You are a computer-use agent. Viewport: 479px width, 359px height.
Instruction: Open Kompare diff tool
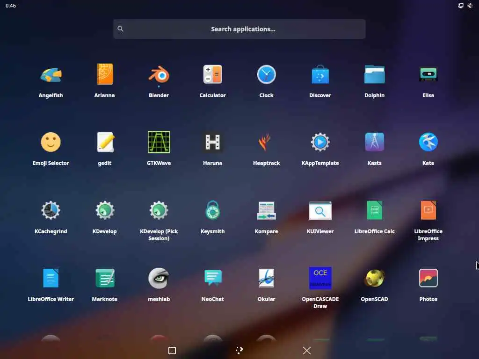click(x=266, y=210)
